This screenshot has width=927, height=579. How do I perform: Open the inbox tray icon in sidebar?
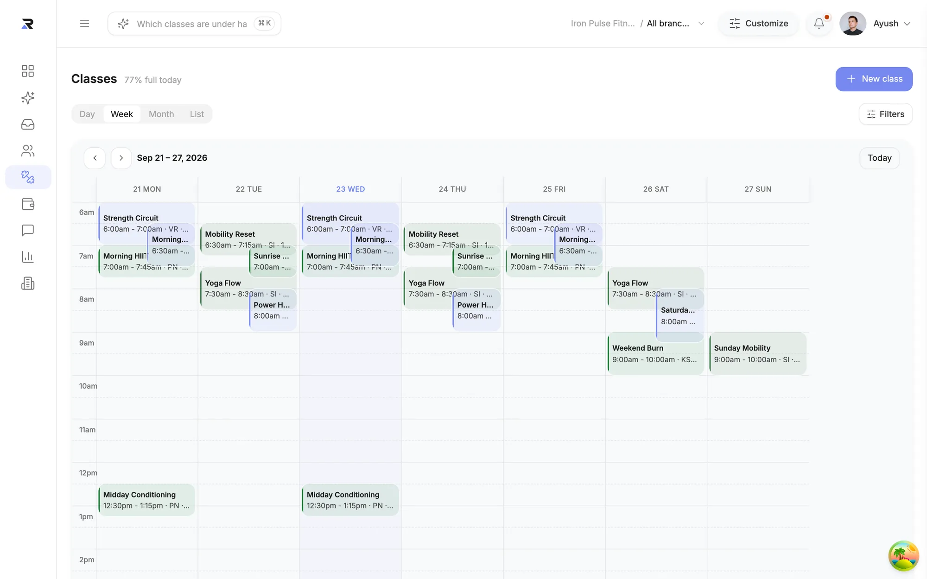pos(28,124)
